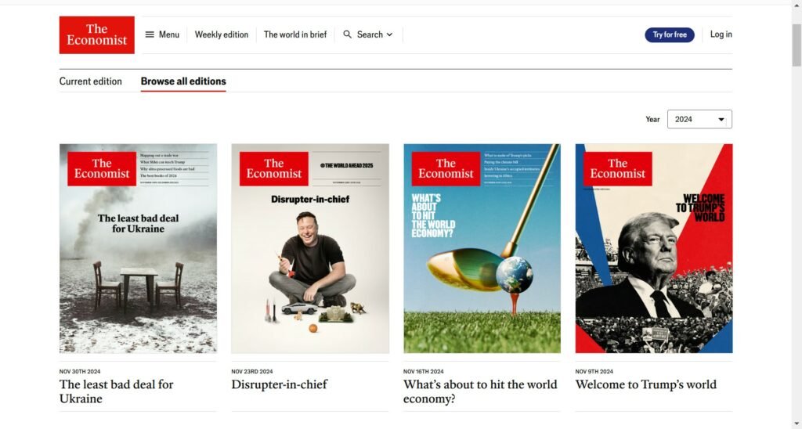Image resolution: width=802 pixels, height=429 pixels.
Task: Click Welcome to Trump's world headline
Action: (645, 384)
